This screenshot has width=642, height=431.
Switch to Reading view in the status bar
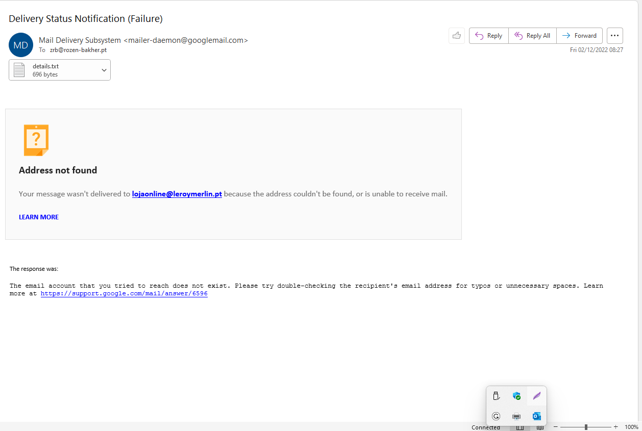(x=540, y=427)
